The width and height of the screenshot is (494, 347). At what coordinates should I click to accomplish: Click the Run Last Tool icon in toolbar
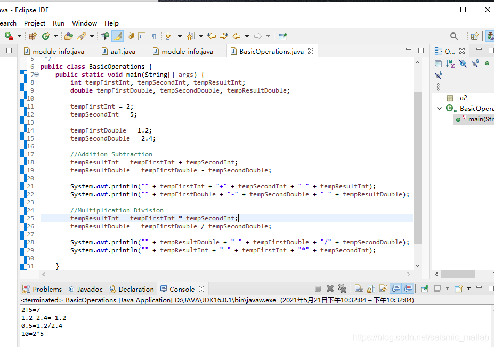pyautogui.click(x=9, y=36)
